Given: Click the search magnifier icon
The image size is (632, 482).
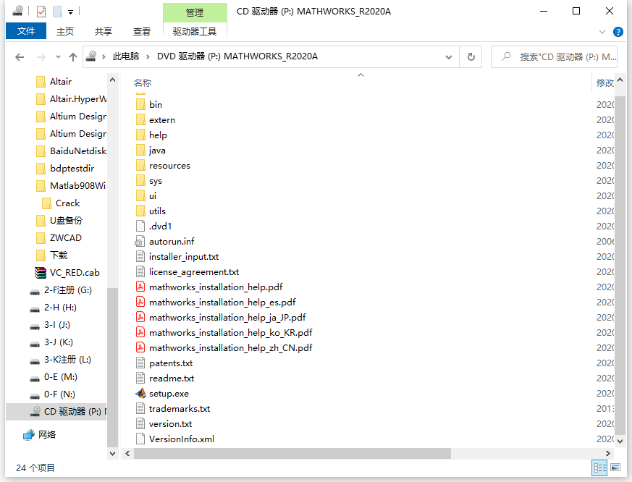Looking at the screenshot, I should tap(506, 56).
